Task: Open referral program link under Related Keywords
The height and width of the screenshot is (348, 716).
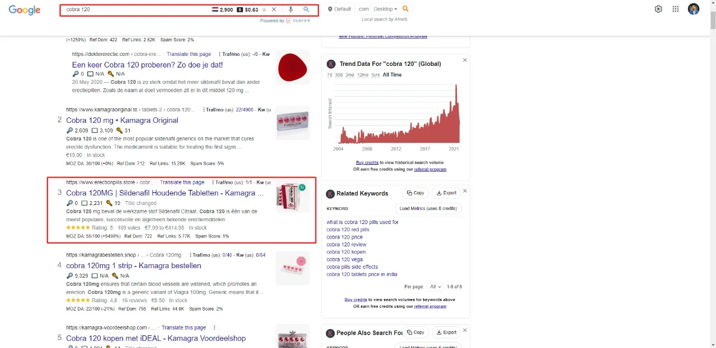Action: click(430, 306)
